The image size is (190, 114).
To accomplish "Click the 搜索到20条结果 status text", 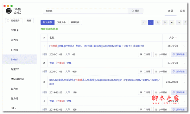I will (x=49, y=29).
